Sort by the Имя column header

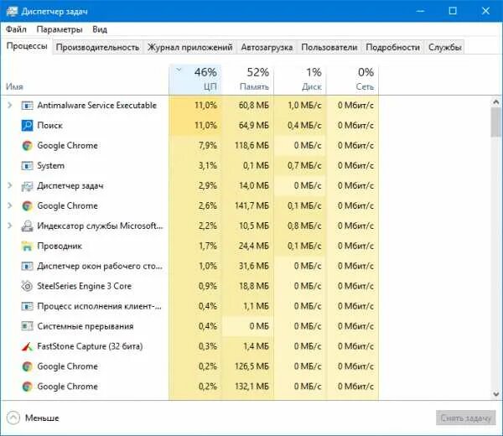tap(14, 86)
